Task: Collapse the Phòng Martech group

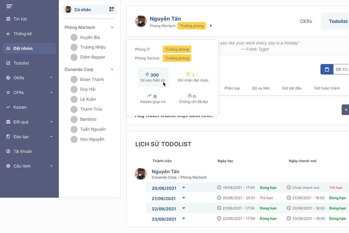Action: [112, 27]
